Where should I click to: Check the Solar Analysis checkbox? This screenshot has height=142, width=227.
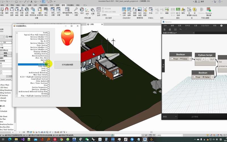[x=49, y=81]
